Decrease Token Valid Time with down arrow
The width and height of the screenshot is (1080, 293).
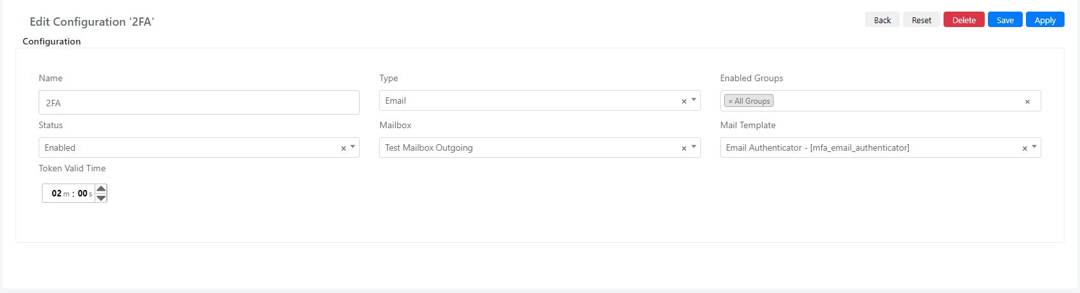(101, 198)
